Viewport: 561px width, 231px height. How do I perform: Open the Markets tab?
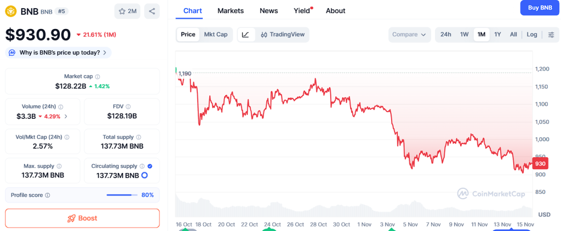coord(230,10)
